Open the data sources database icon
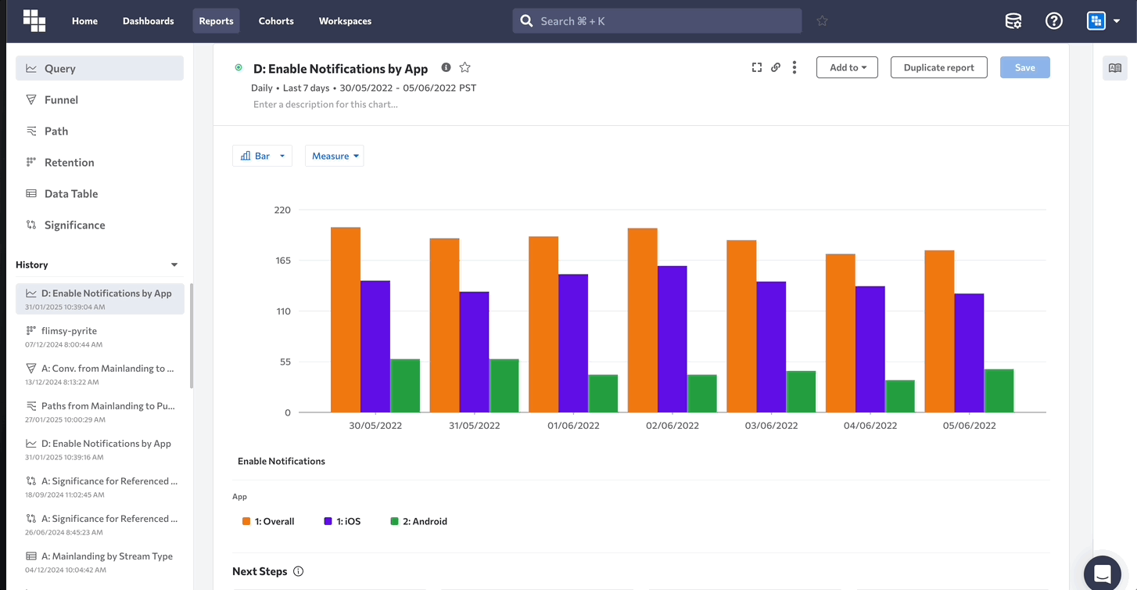Screen dimensions: 1137x590 point(1013,21)
